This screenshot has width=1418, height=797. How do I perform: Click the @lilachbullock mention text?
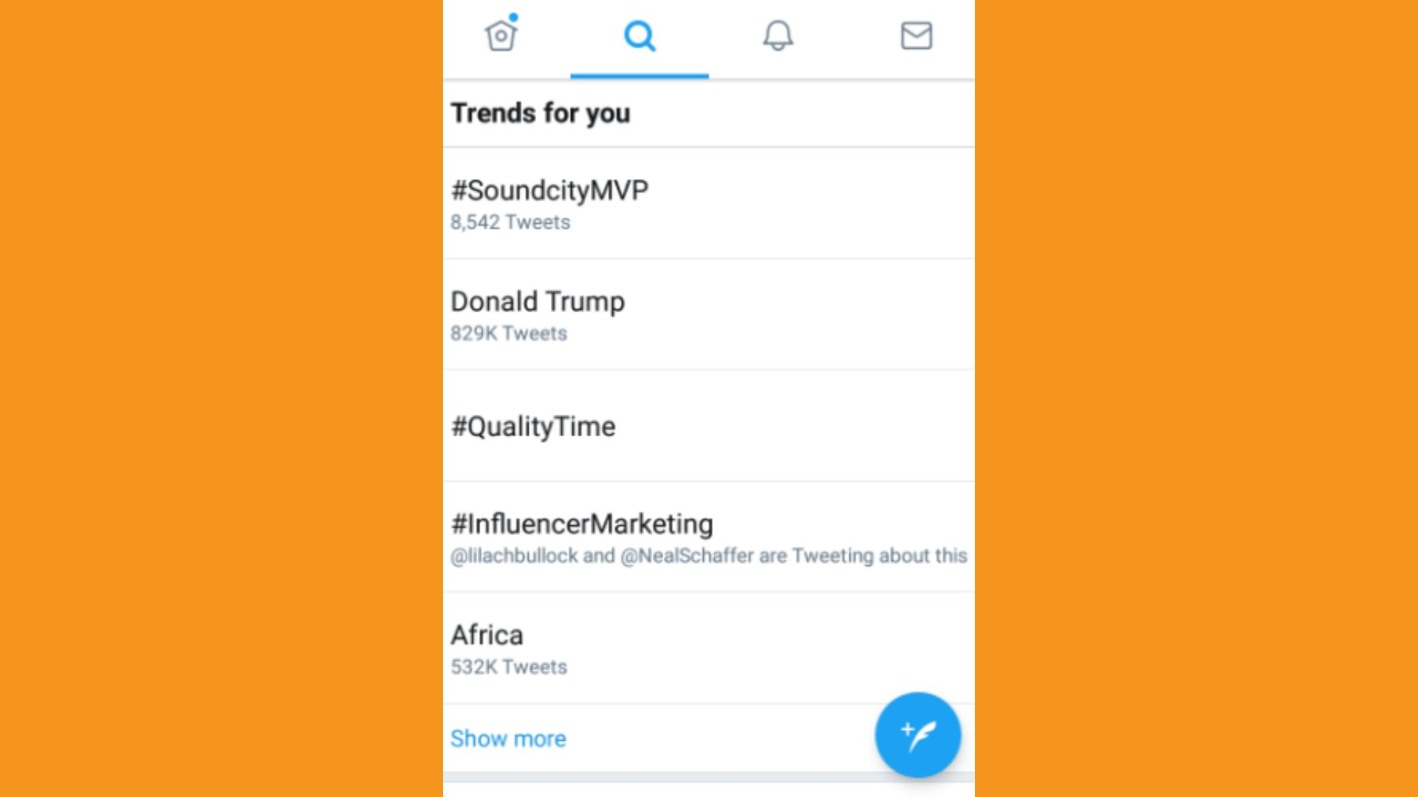coord(514,556)
